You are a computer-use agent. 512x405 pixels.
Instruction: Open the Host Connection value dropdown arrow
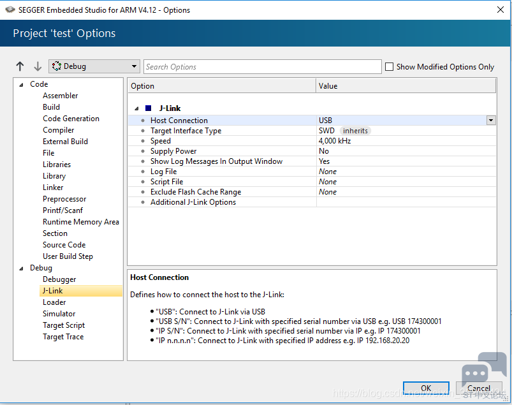point(491,120)
